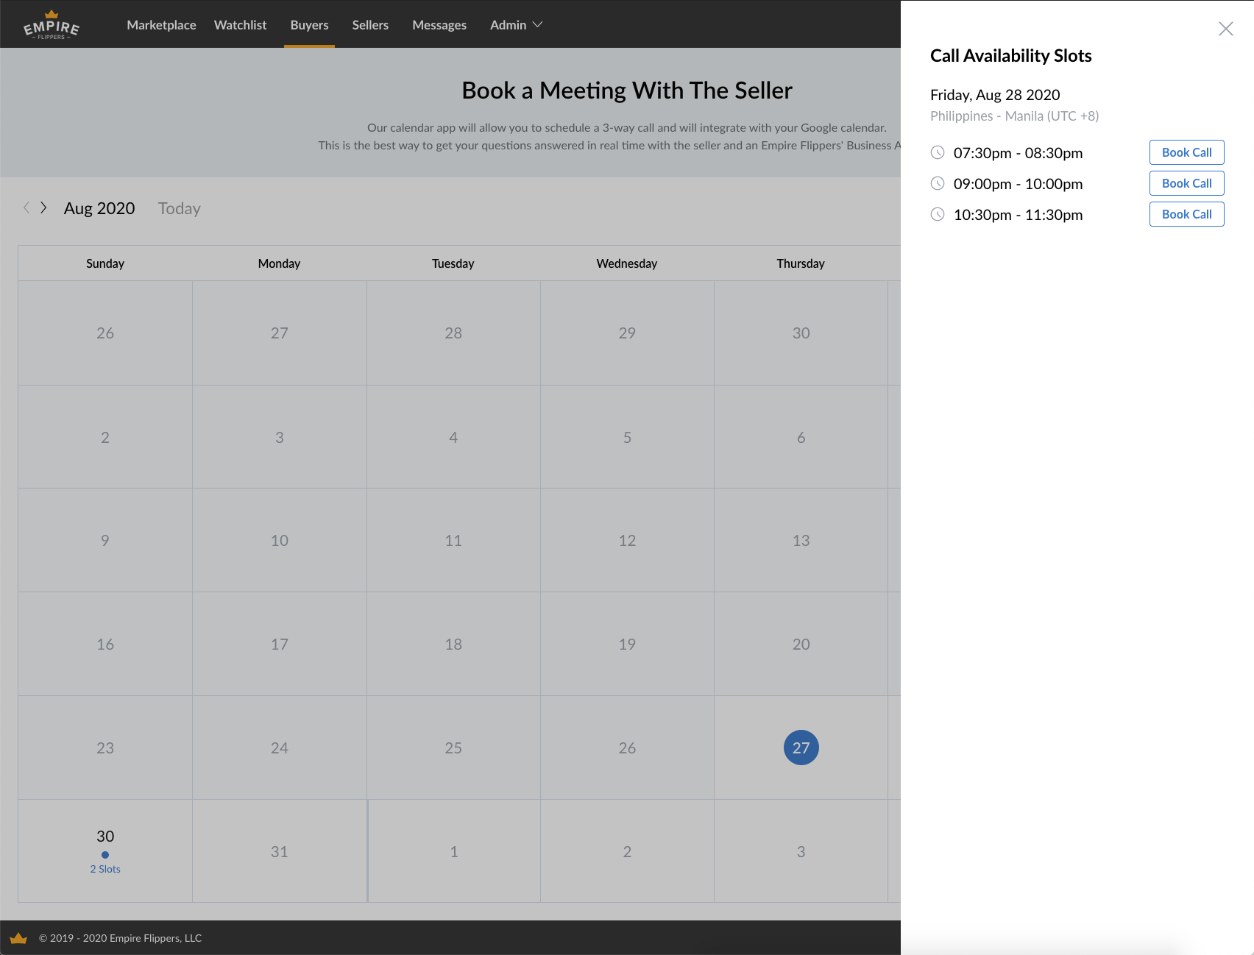Screen dimensions: 1254x955
Task: Expand the Admin chevron
Action: pyautogui.click(x=538, y=24)
